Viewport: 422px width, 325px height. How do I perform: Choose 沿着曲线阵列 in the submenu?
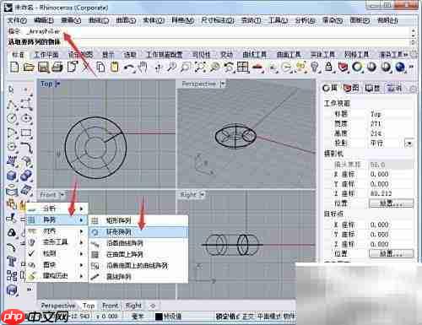138,243
